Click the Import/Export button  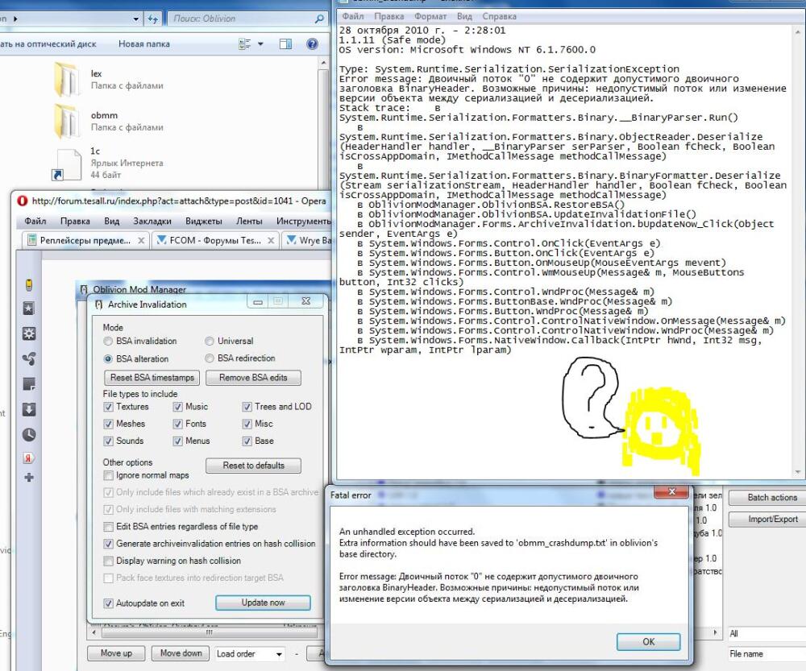(x=767, y=519)
